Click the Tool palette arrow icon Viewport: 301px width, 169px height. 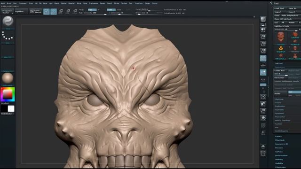coord(271,3)
